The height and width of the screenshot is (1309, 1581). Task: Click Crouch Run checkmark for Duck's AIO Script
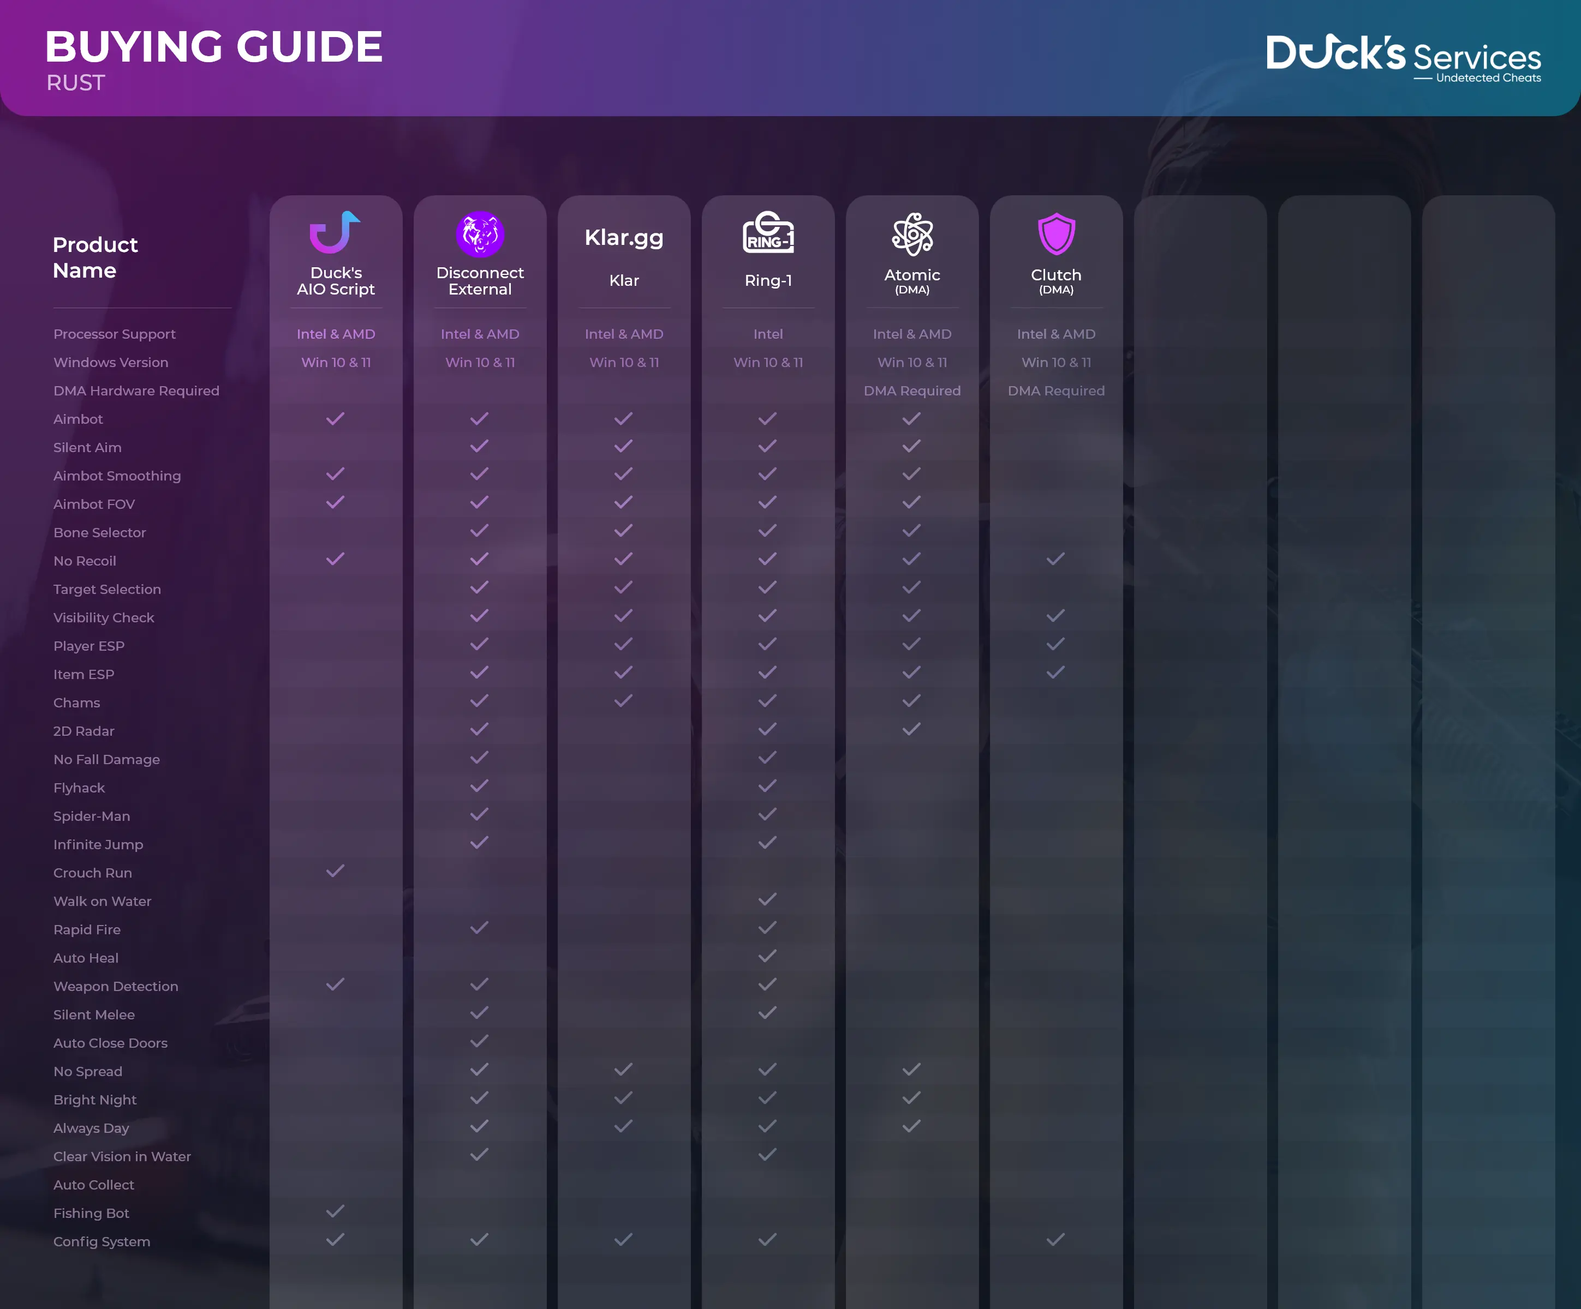[335, 870]
